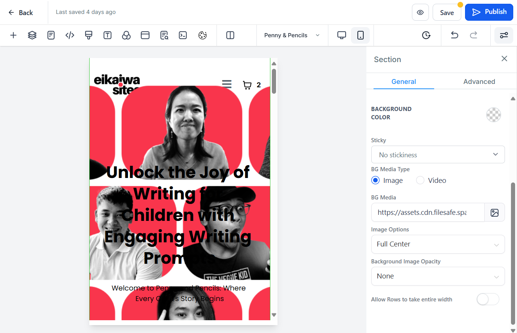This screenshot has width=517, height=333.
Task: Toggle the settings sliders panel icon
Action: click(504, 35)
